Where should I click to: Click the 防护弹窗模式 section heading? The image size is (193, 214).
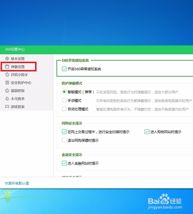(x=72, y=83)
